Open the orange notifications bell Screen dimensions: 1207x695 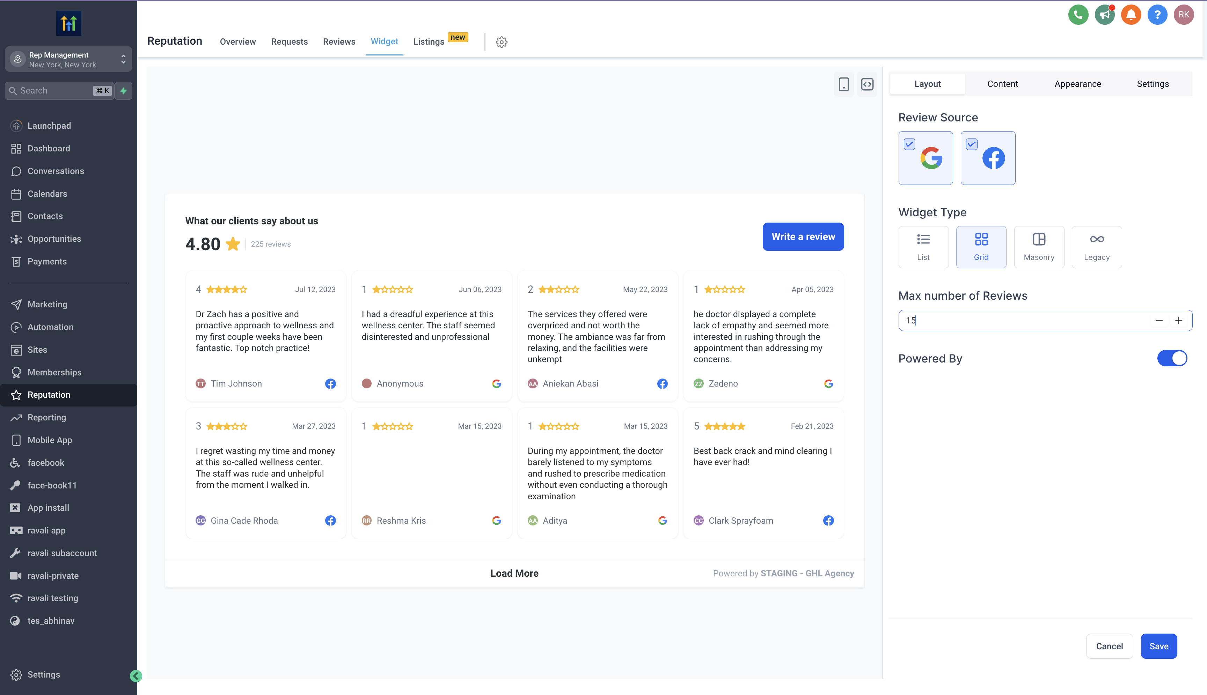click(x=1131, y=14)
